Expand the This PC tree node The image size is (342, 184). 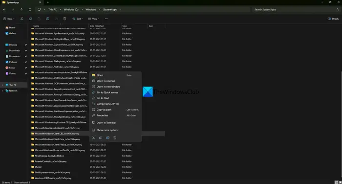coord(2,85)
